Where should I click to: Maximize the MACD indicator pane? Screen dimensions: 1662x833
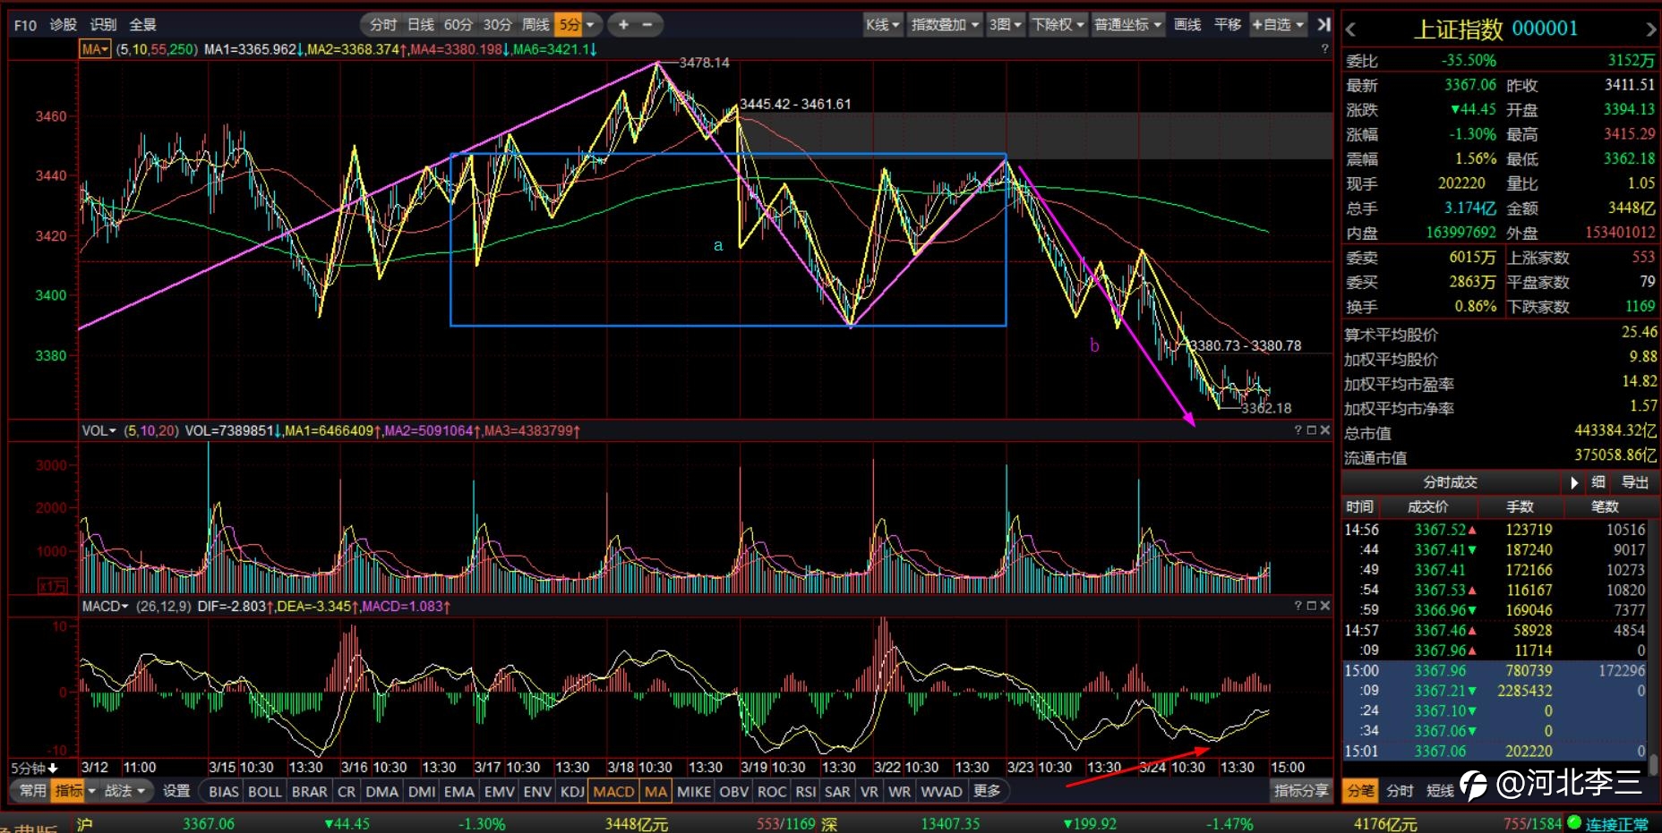click(1311, 606)
